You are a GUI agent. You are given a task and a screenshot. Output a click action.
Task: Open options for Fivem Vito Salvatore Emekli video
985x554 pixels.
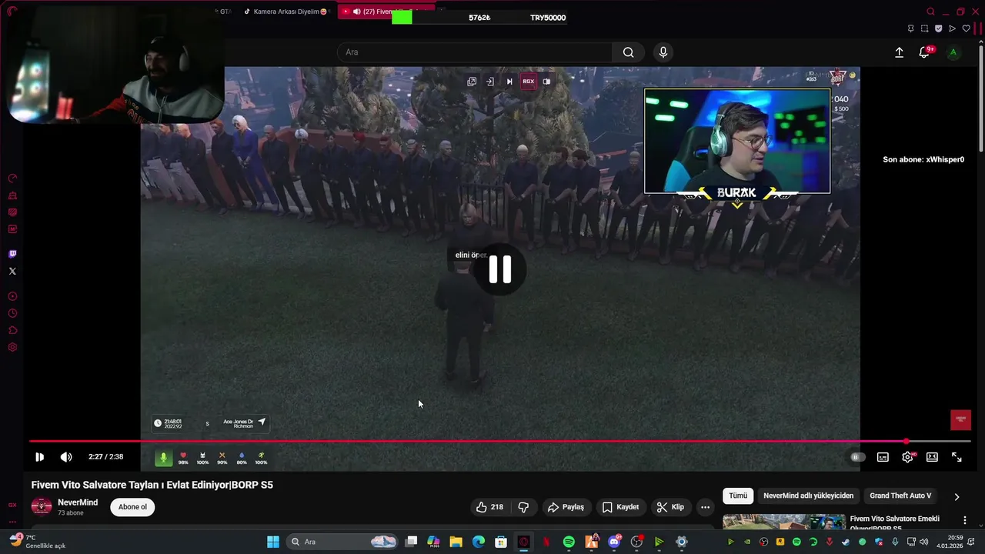point(965,520)
